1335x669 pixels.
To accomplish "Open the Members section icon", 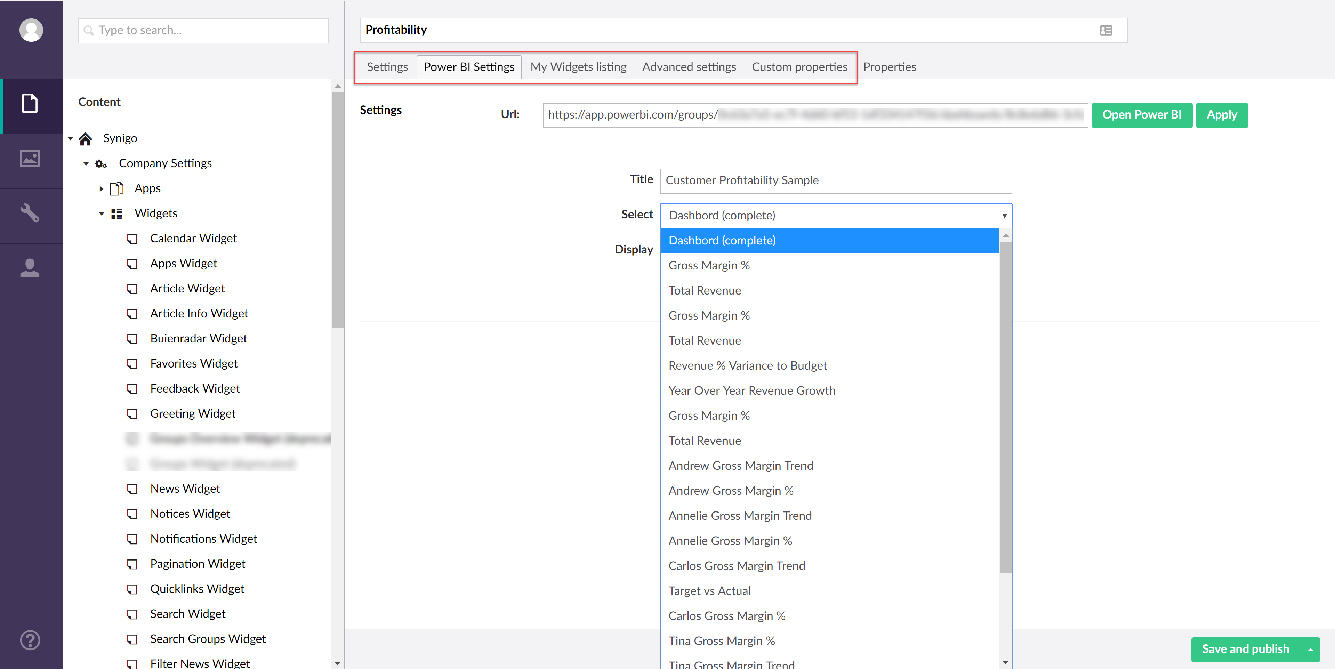I will click(30, 268).
